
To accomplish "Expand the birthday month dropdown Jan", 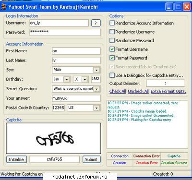I will [67, 79].
